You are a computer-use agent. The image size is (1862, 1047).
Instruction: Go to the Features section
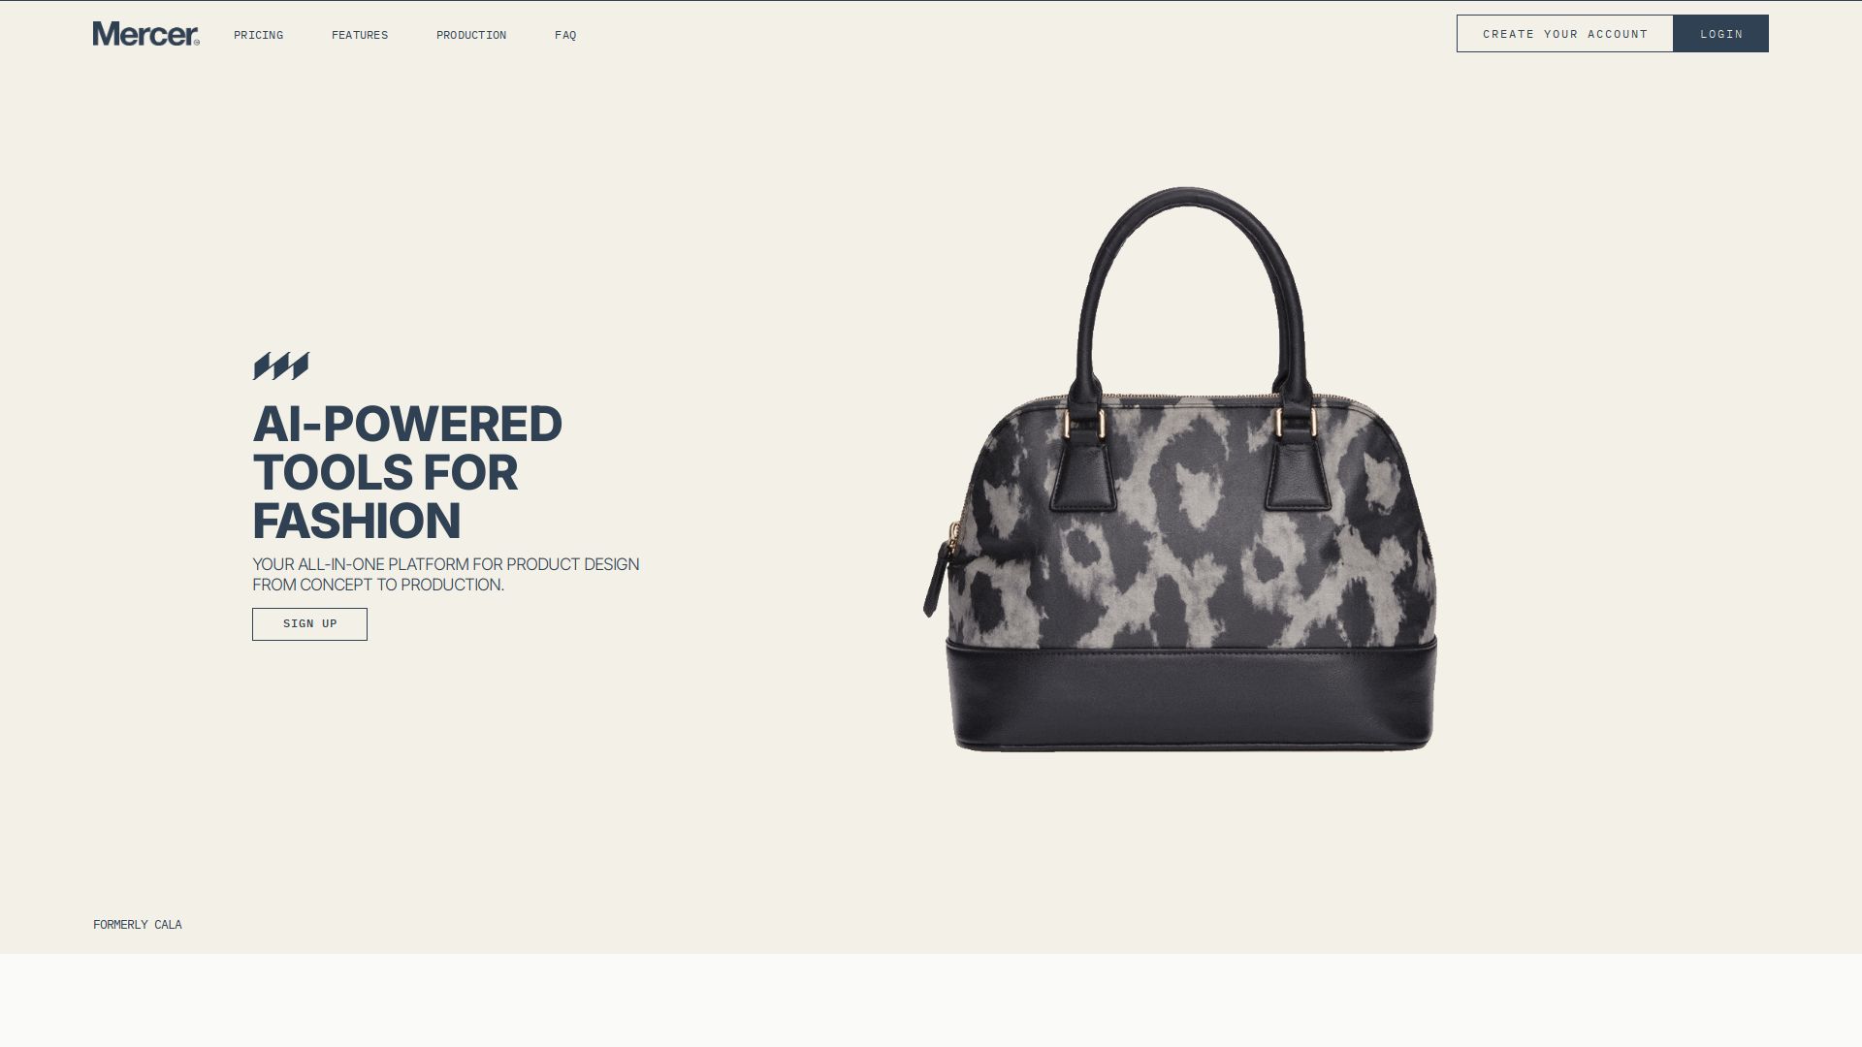pyautogui.click(x=360, y=35)
